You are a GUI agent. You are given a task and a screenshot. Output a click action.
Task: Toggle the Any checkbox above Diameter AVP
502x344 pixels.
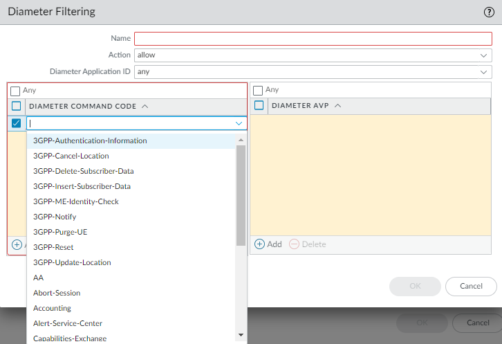coord(258,91)
